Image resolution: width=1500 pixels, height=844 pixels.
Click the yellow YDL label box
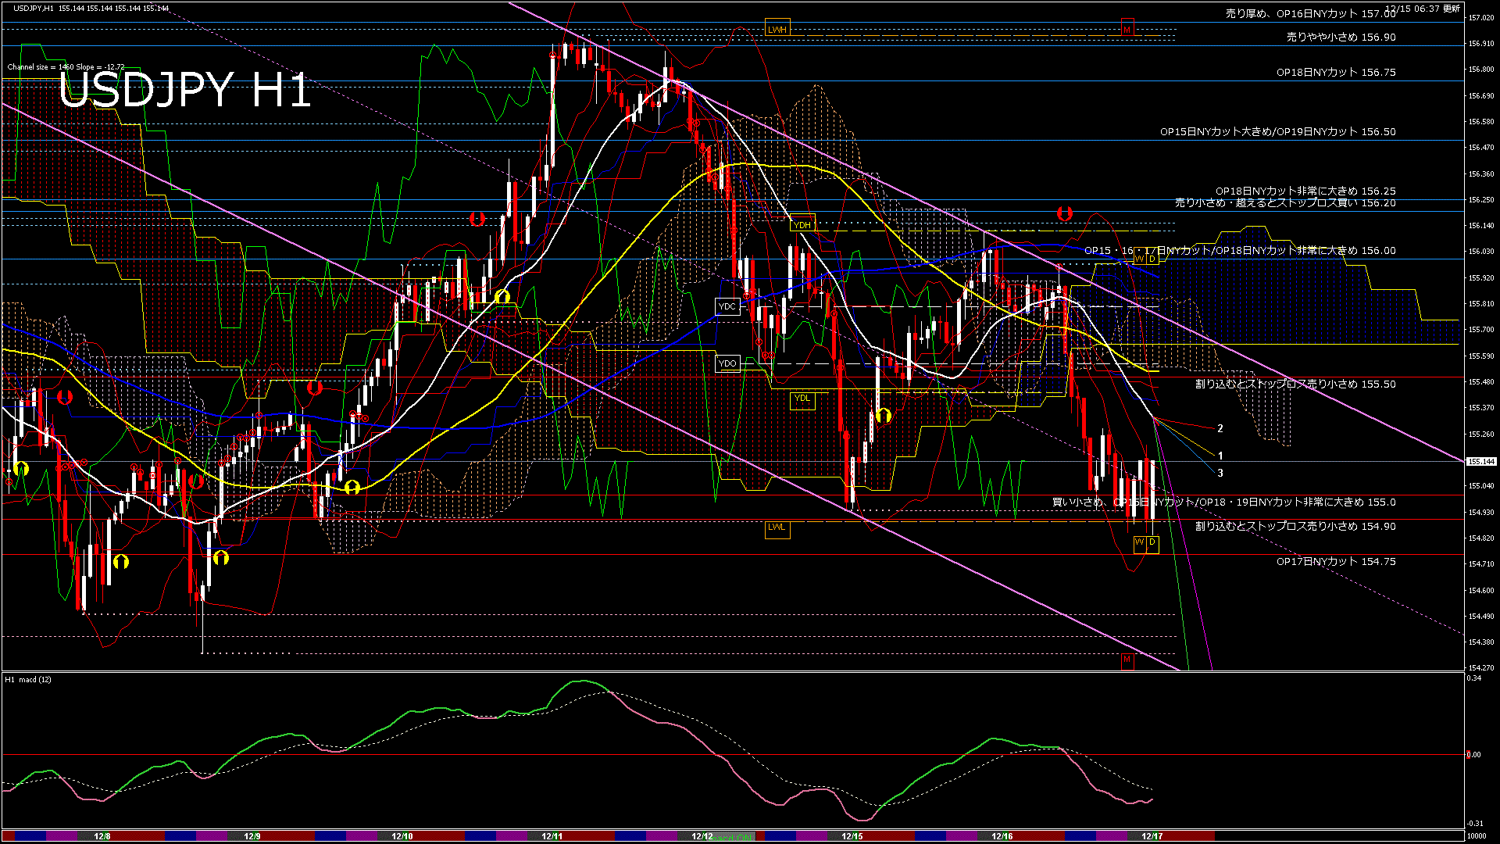(802, 399)
